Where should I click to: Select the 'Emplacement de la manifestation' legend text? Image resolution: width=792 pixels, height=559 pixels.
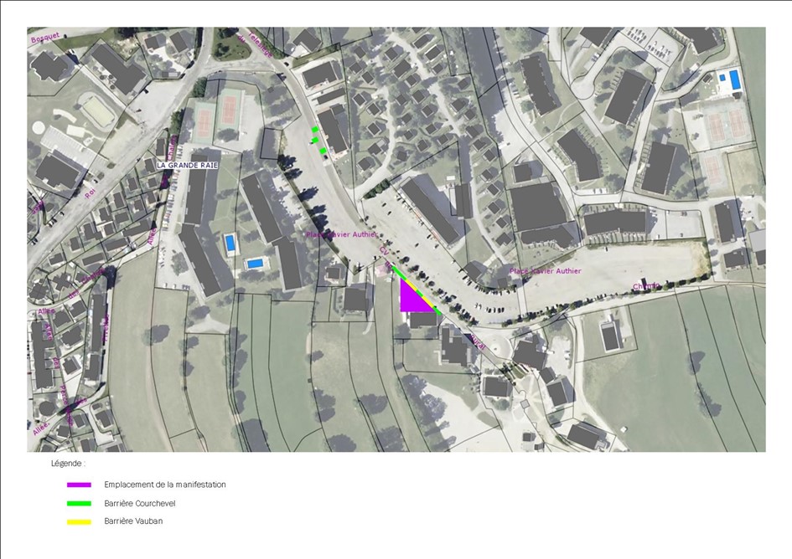(x=165, y=485)
